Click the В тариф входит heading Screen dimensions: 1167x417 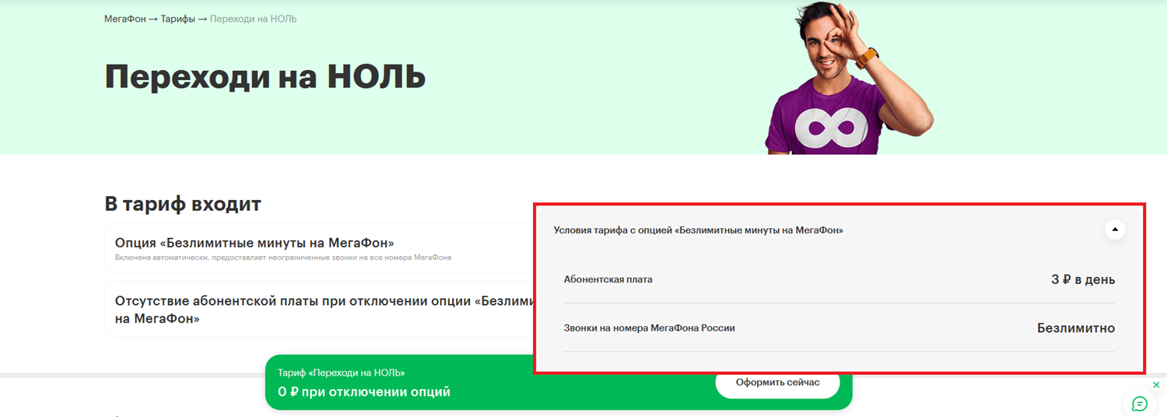pos(183,204)
